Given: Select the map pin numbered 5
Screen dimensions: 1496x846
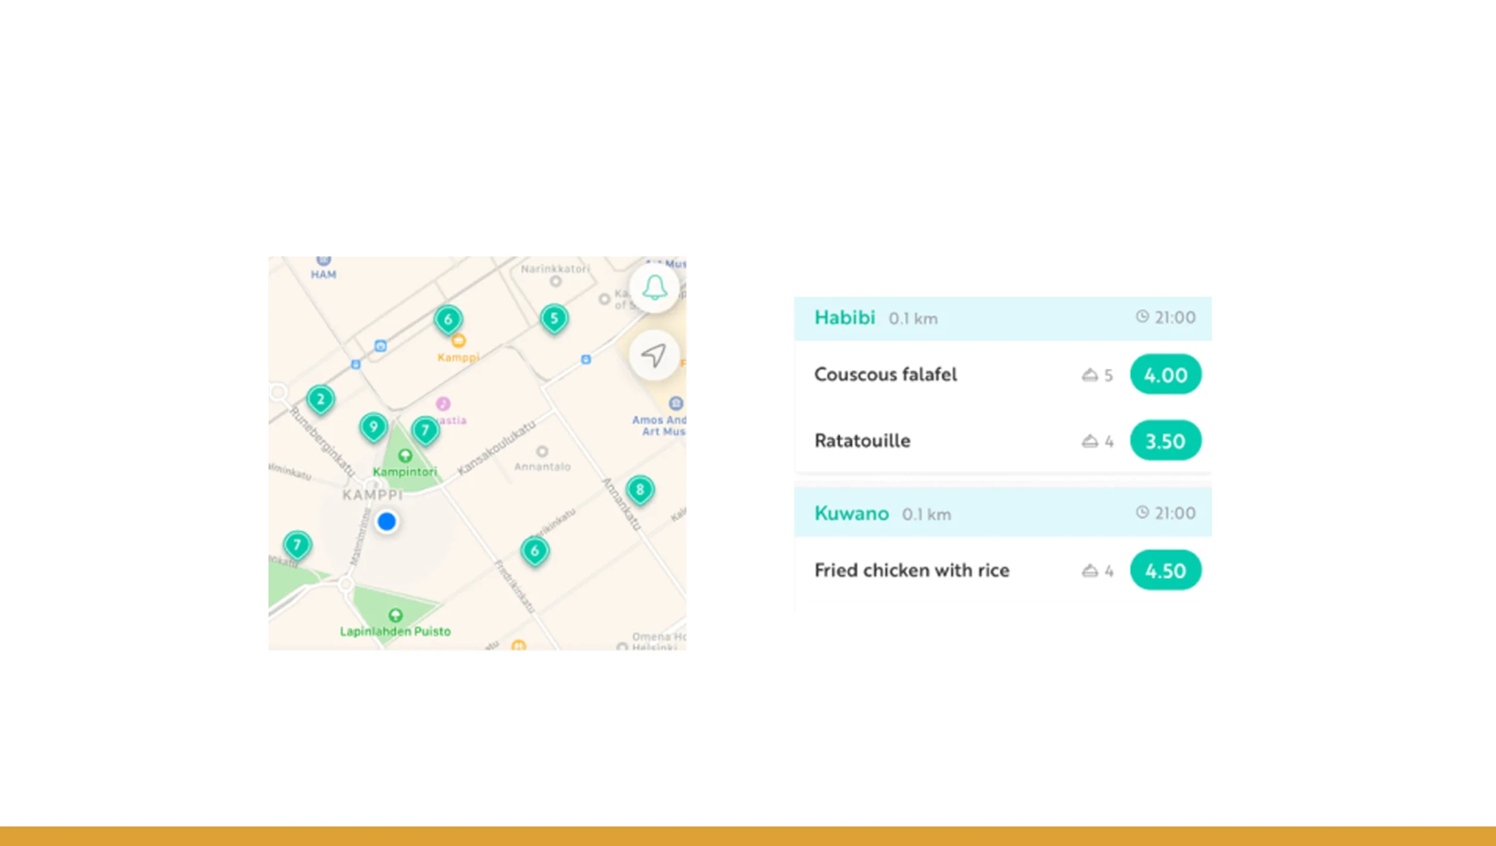Looking at the screenshot, I should pos(554,318).
